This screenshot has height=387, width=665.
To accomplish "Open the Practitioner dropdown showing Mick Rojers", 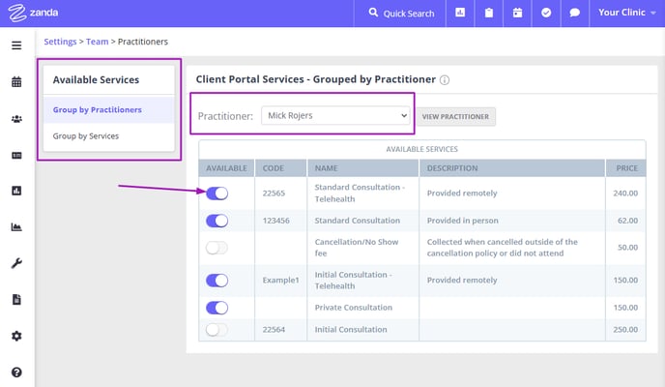I will click(x=335, y=115).
